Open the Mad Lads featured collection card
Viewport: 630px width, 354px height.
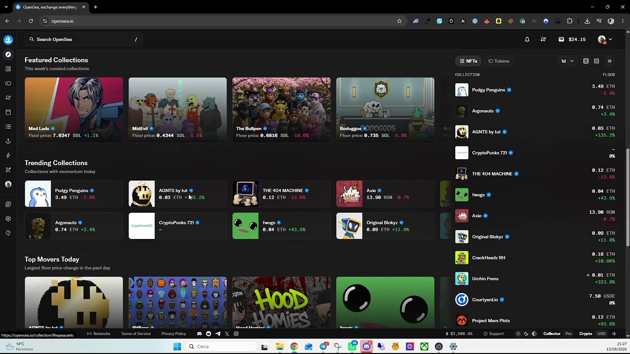74,110
